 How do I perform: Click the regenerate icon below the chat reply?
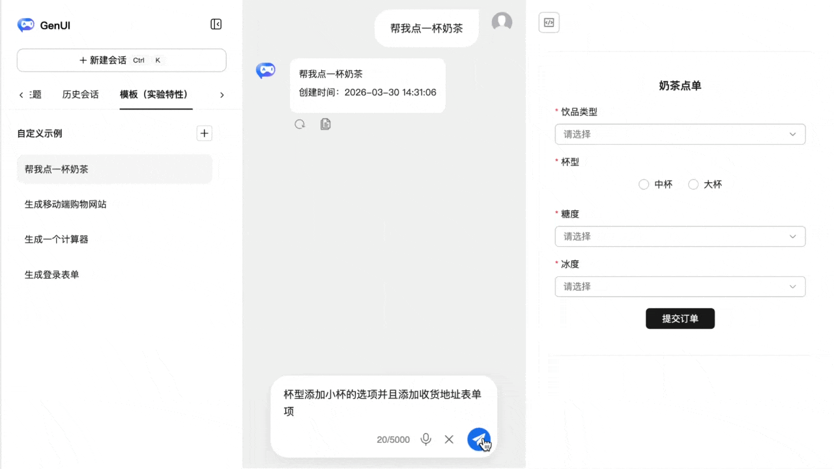(300, 124)
